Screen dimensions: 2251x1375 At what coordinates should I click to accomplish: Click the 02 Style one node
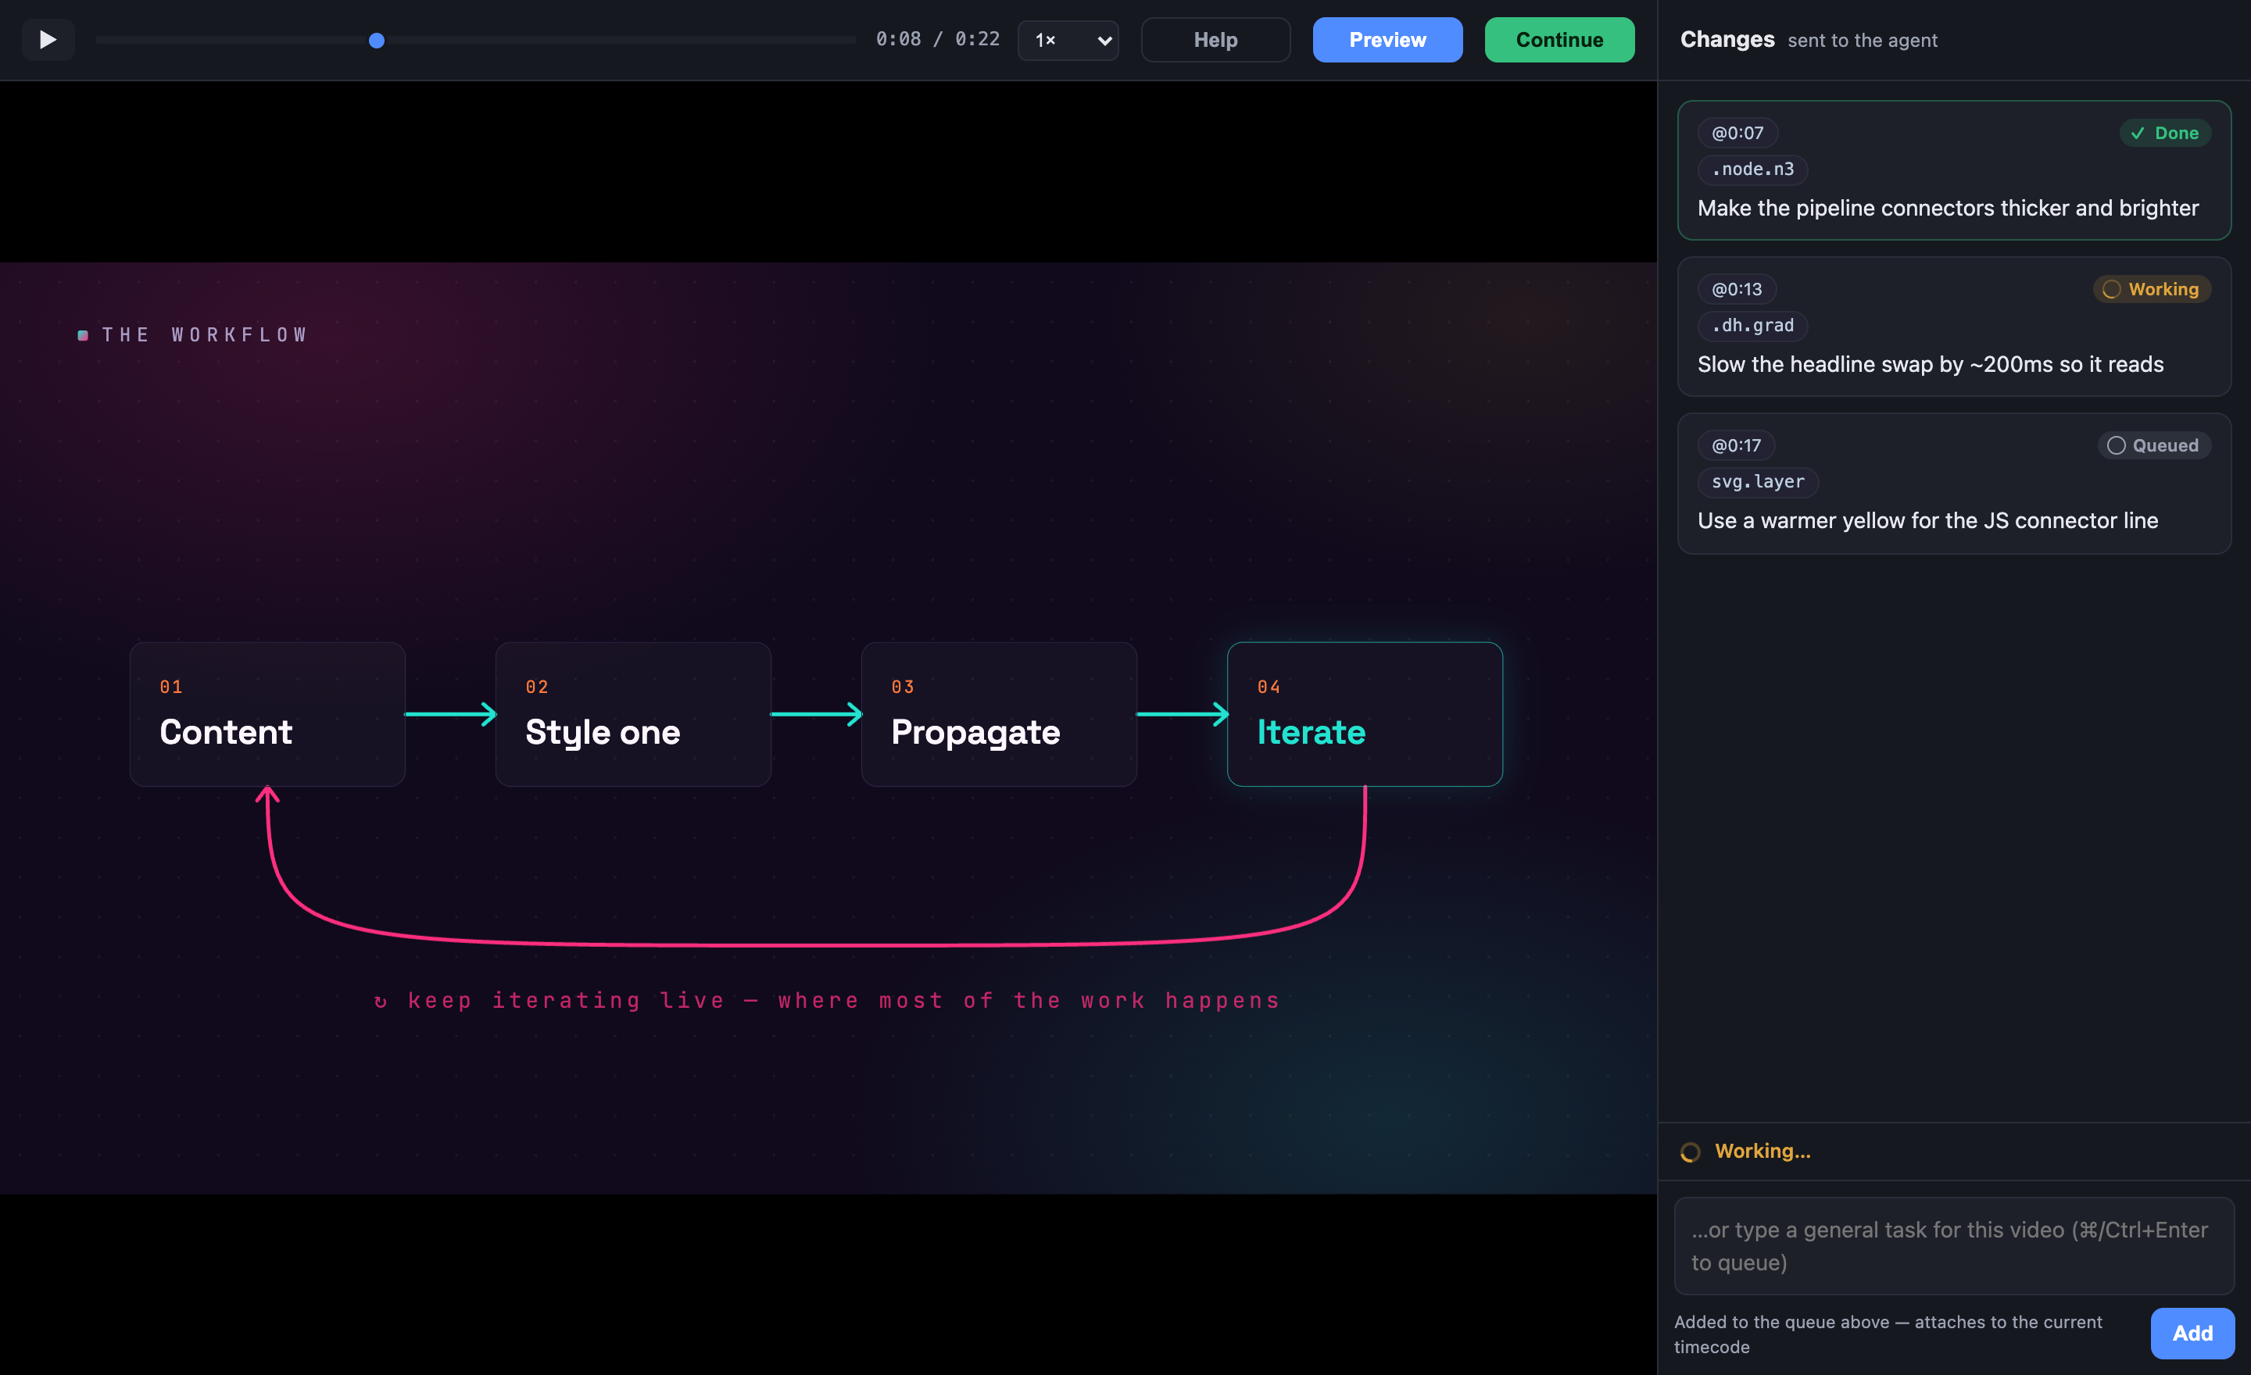click(633, 714)
